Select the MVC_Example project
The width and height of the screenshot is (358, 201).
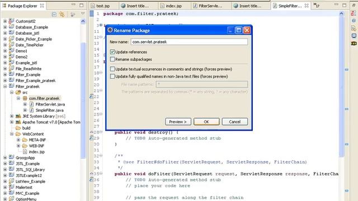[27, 193]
